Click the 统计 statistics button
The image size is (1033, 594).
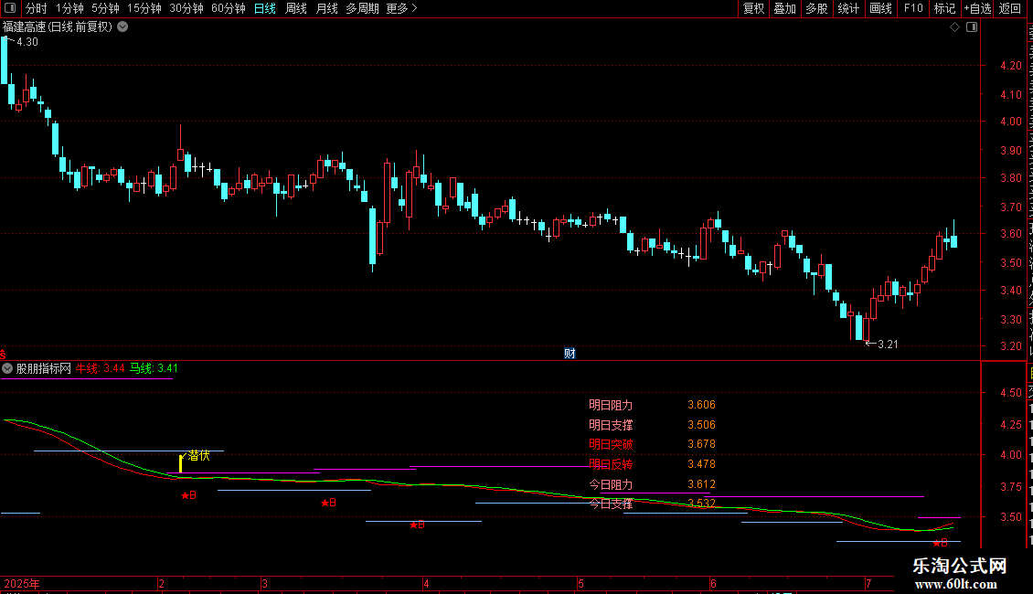pyautogui.click(x=847, y=8)
